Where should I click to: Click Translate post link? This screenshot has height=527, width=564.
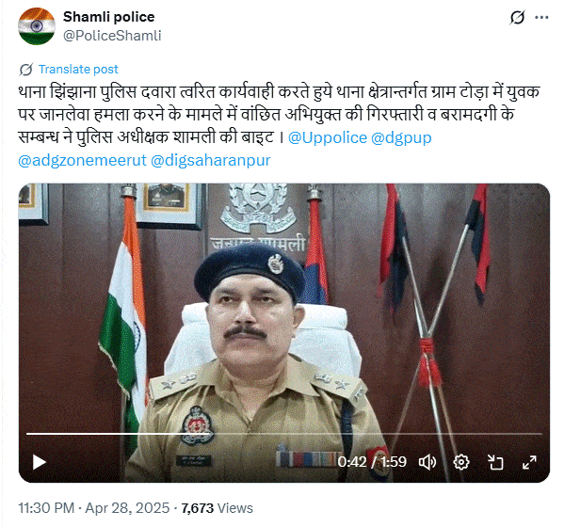(x=78, y=69)
